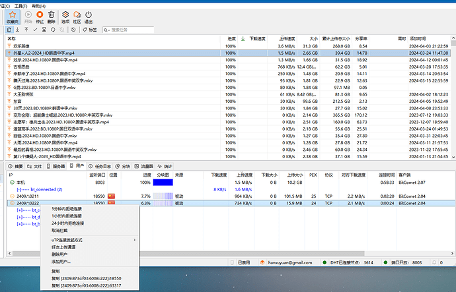Switch to the 流量图 traffic graph tab

click(x=143, y=166)
